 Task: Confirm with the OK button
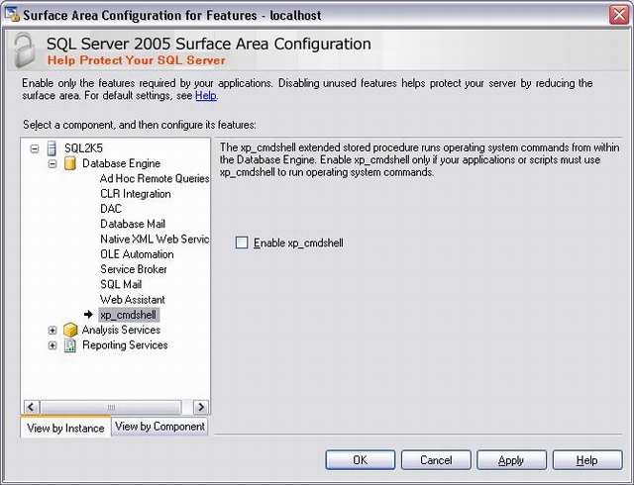[361, 460]
